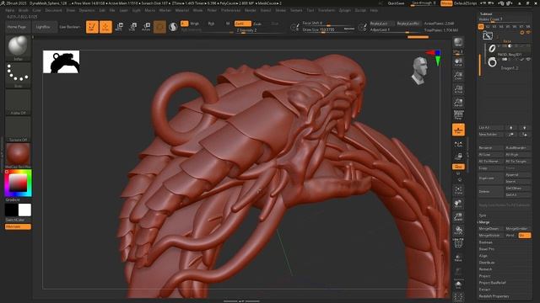Screen dimensions: 540x303
Task: Toggle the orange Floor grid icon
Action: 458,130
